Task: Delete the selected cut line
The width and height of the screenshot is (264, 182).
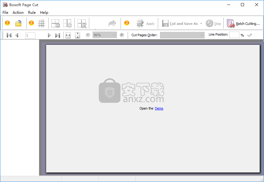Action: [x=82, y=23]
